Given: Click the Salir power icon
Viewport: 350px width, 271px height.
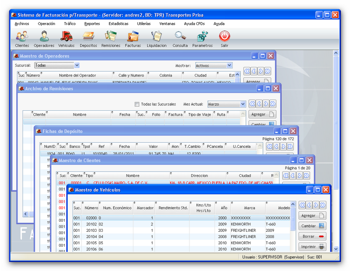Looking at the screenshot, I should pyautogui.click(x=224, y=39).
